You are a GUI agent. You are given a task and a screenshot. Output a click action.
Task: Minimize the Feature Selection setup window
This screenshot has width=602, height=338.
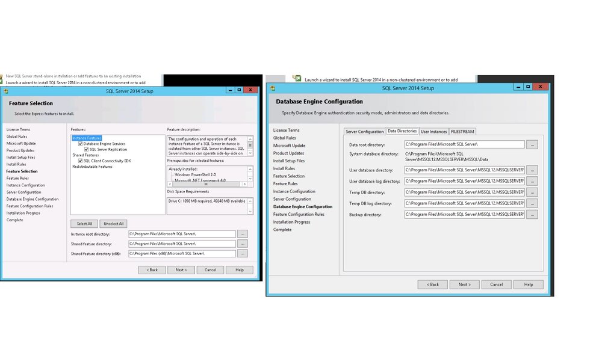[x=230, y=90]
